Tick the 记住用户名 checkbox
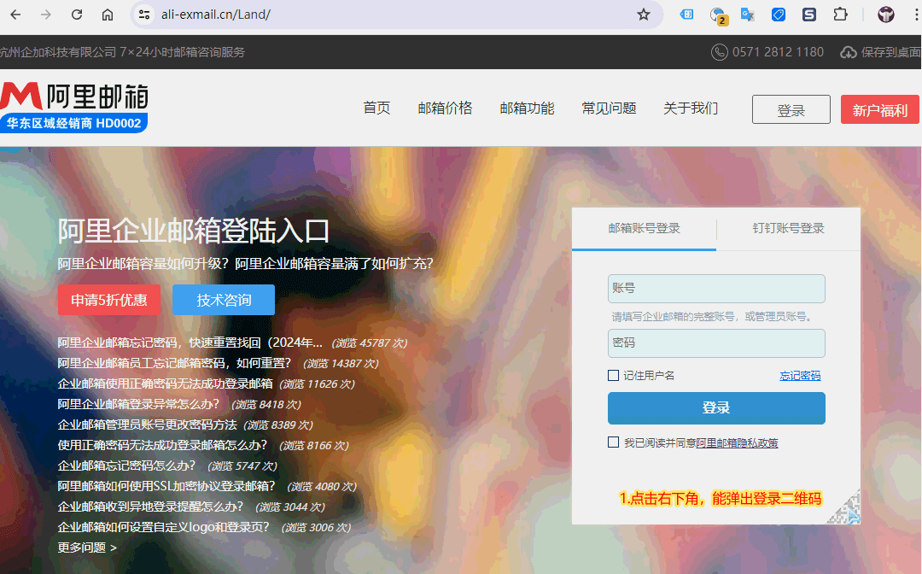This screenshot has width=922, height=574. (x=613, y=375)
